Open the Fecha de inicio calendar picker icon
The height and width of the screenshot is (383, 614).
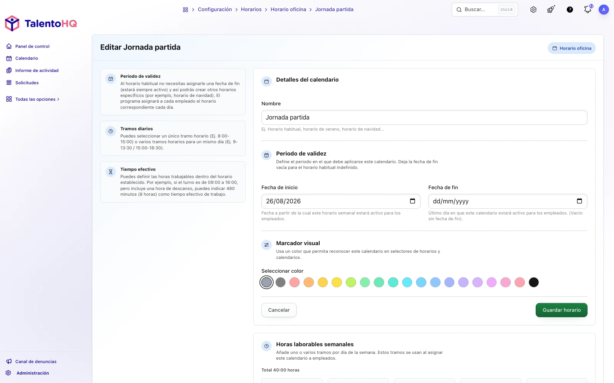(413, 201)
